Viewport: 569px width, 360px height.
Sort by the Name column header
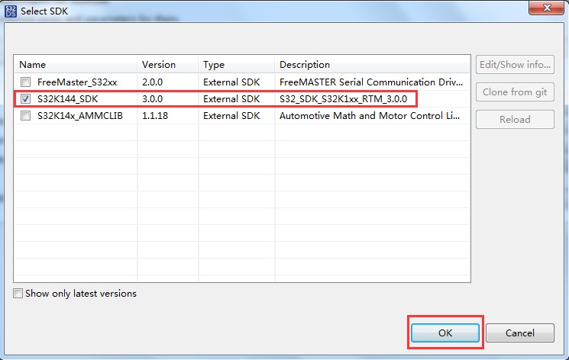(x=76, y=65)
